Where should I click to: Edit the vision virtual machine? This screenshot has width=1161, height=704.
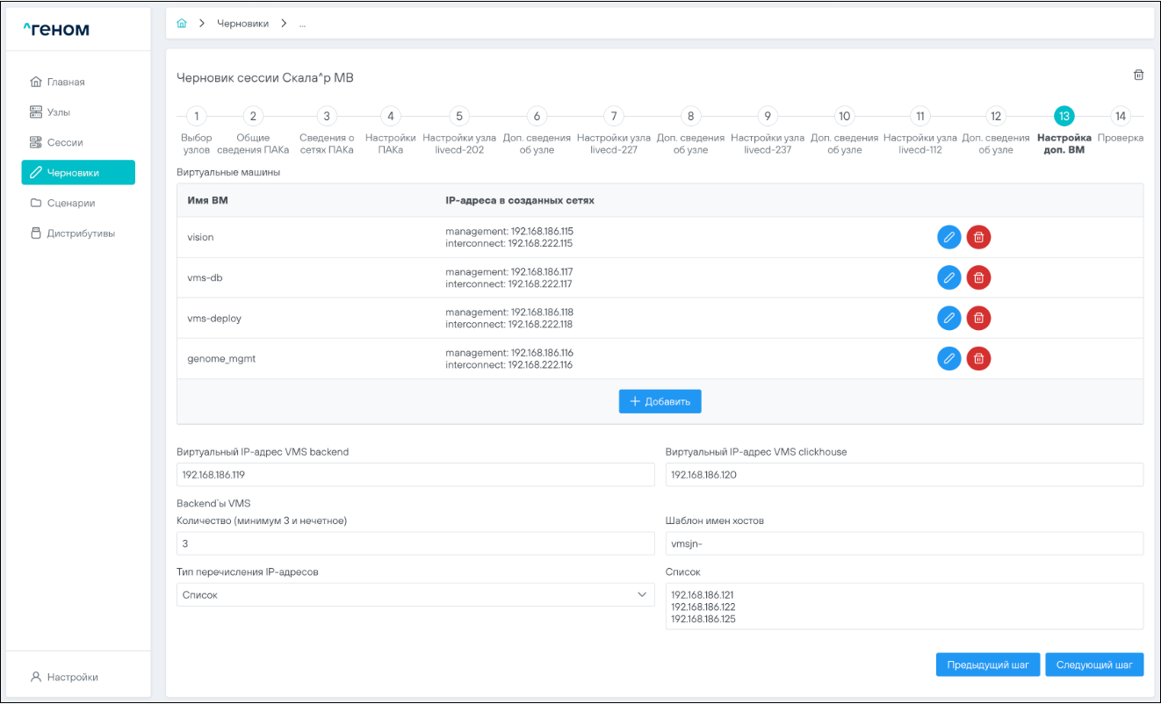[x=948, y=237]
